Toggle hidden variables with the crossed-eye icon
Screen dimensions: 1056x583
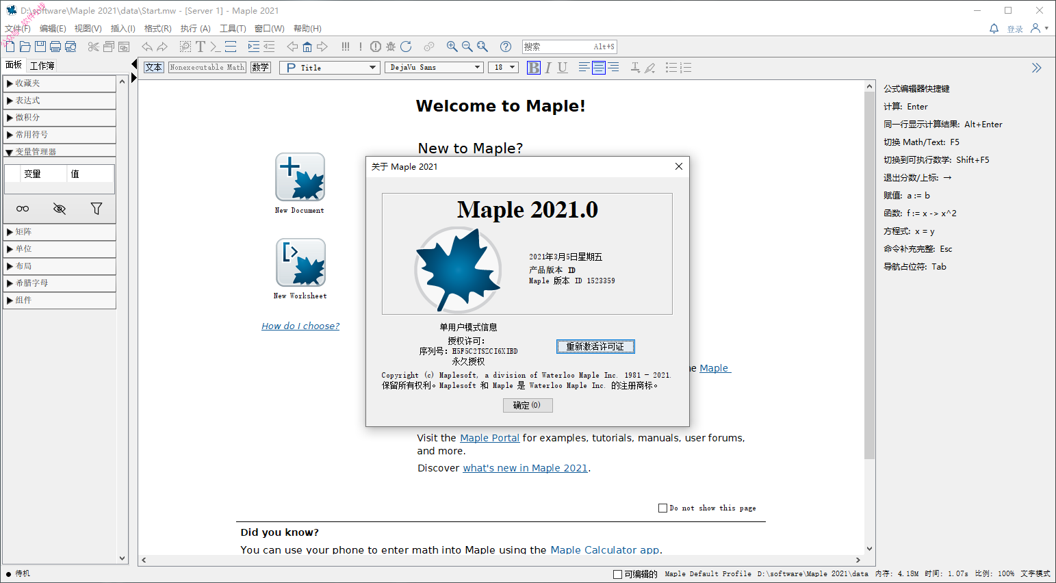coord(60,209)
